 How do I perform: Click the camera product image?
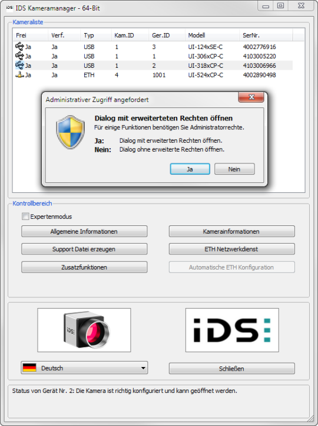tap(84, 330)
